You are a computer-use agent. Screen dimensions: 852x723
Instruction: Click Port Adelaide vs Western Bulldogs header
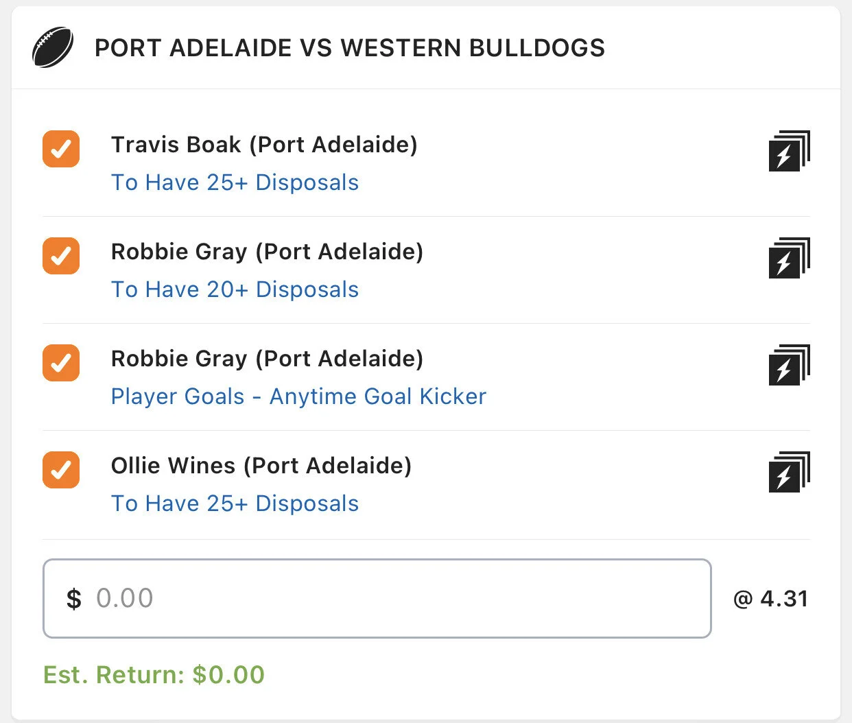coord(350,48)
